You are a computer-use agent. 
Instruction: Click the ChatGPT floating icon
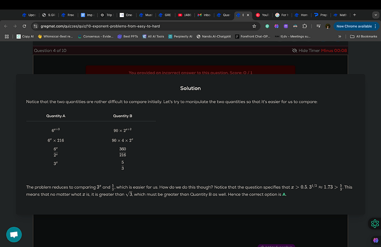tap(374, 223)
